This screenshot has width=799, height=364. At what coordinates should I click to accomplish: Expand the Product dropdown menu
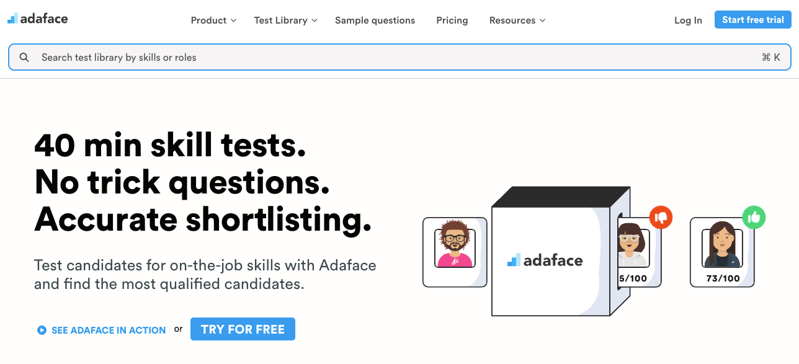pyautogui.click(x=213, y=20)
